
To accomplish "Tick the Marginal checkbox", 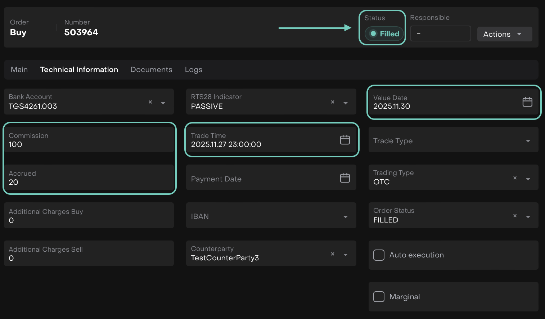I will pyautogui.click(x=379, y=297).
